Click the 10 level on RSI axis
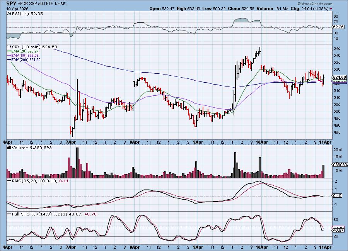The width and height of the screenshot is (348, 251). tap(336, 39)
